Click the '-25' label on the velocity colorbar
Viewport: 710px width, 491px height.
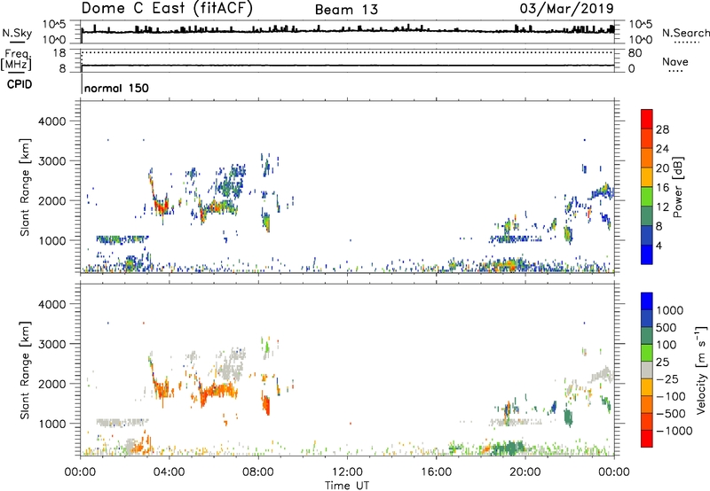pyautogui.click(x=667, y=378)
